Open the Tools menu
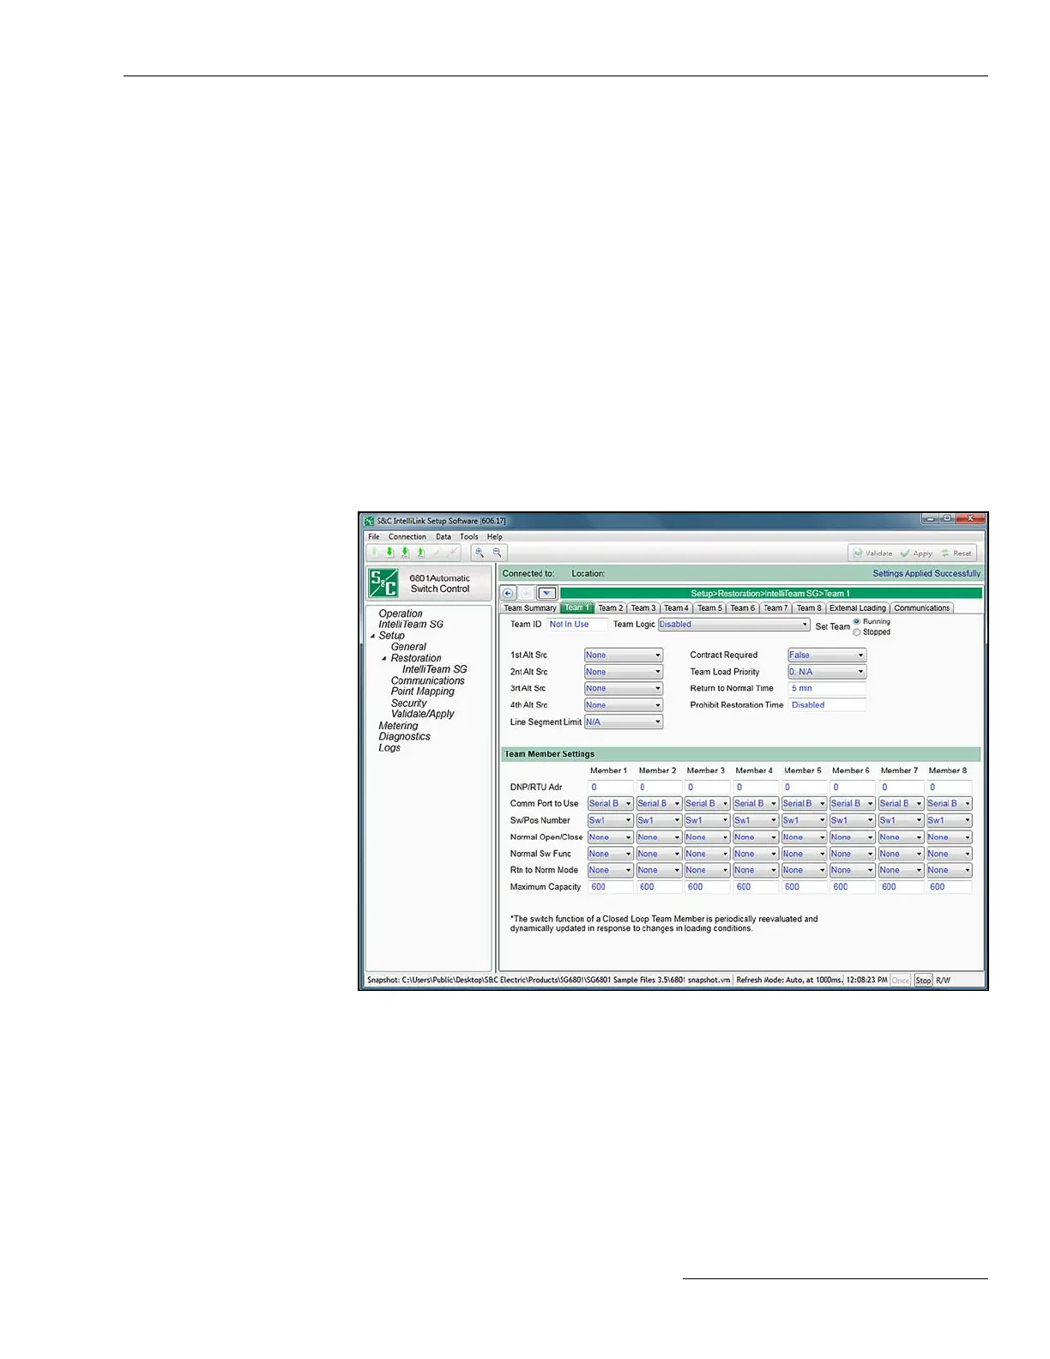 [x=469, y=537]
